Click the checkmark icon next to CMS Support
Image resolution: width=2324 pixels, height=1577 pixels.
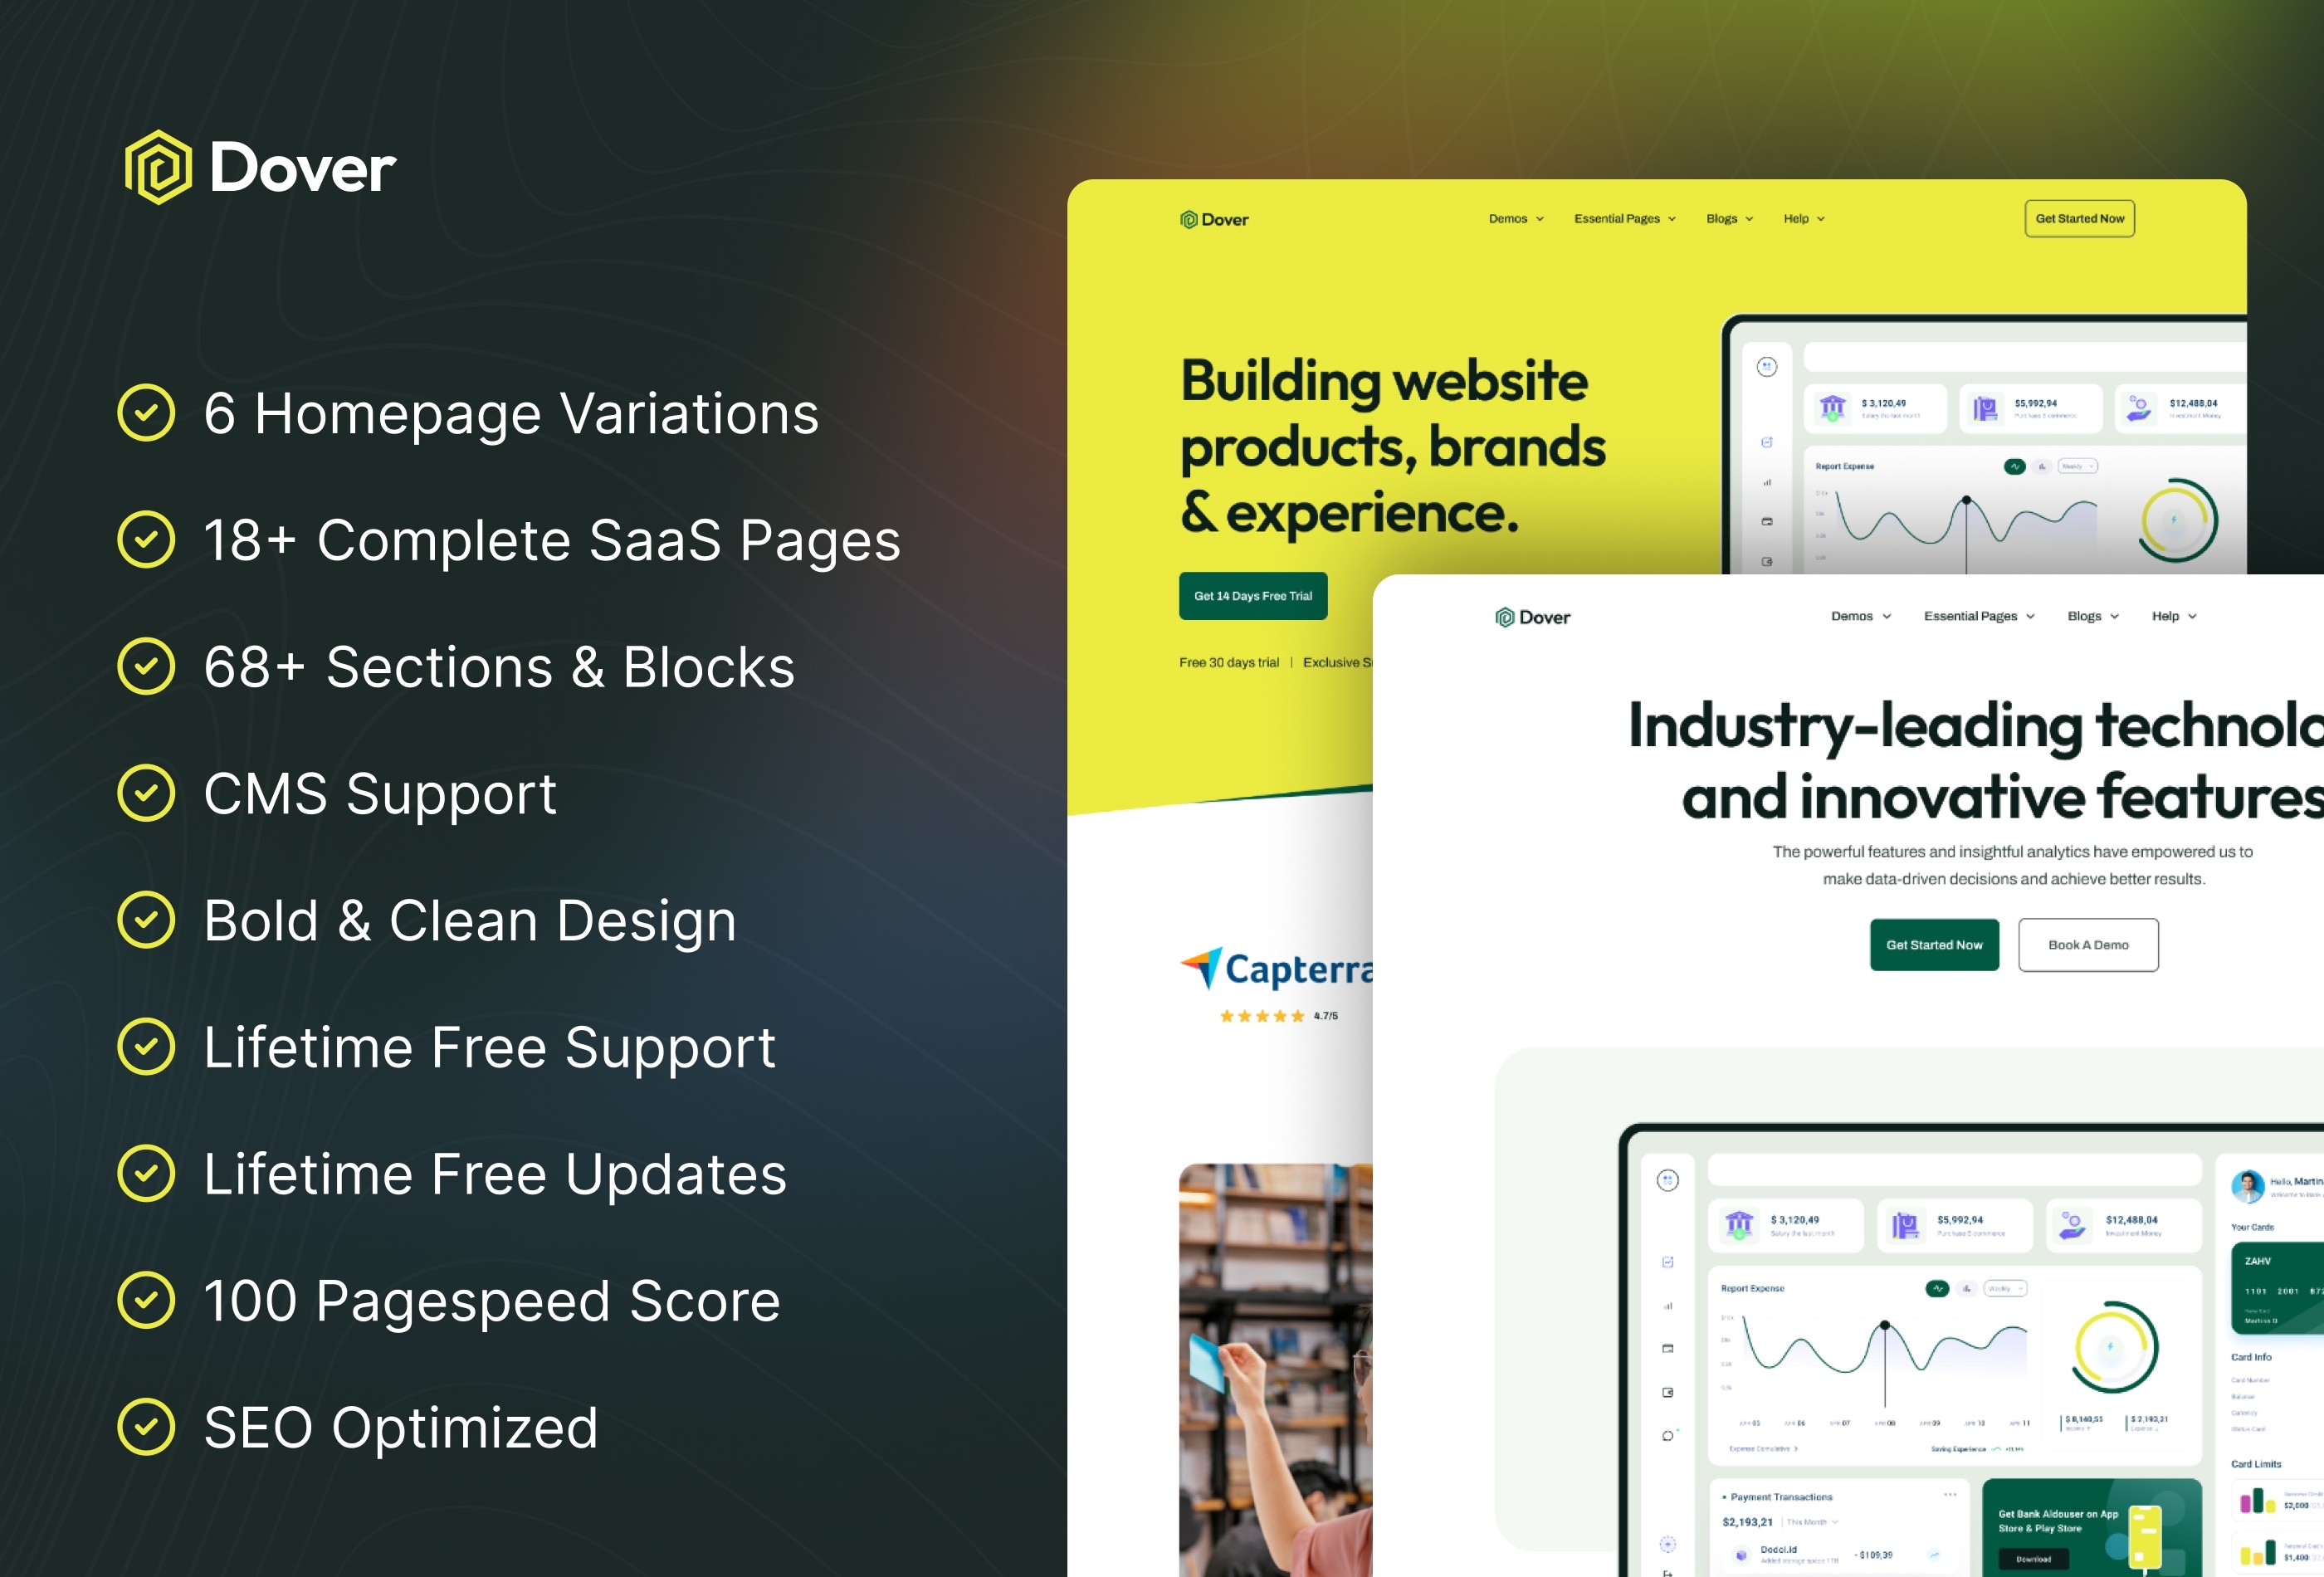point(146,793)
